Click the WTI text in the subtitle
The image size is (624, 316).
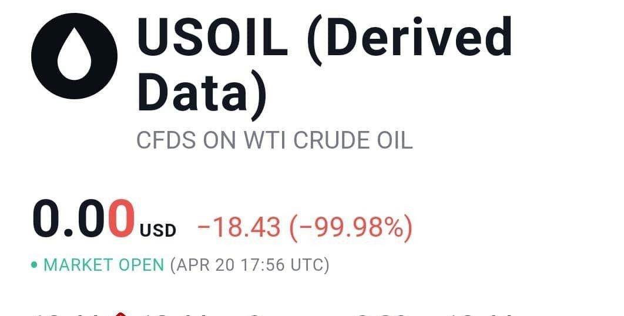coord(264,140)
